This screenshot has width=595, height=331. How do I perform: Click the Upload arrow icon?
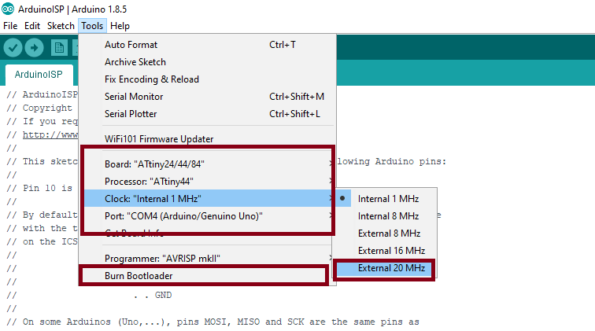pyautogui.click(x=34, y=48)
